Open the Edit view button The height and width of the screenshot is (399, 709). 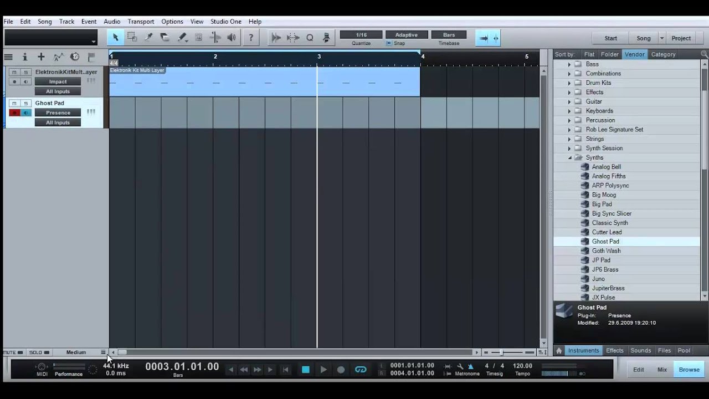(639, 370)
